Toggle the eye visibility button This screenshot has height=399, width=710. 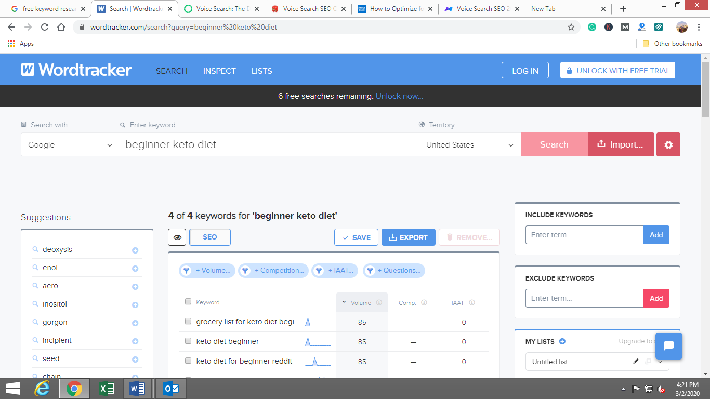177,237
